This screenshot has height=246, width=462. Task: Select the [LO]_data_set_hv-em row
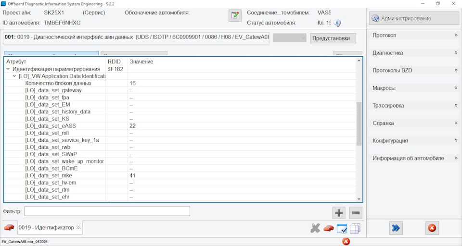point(180,183)
